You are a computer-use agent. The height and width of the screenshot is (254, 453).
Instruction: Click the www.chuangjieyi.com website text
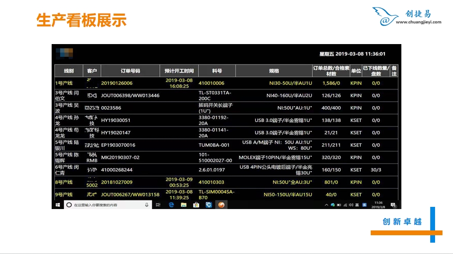tap(418, 22)
